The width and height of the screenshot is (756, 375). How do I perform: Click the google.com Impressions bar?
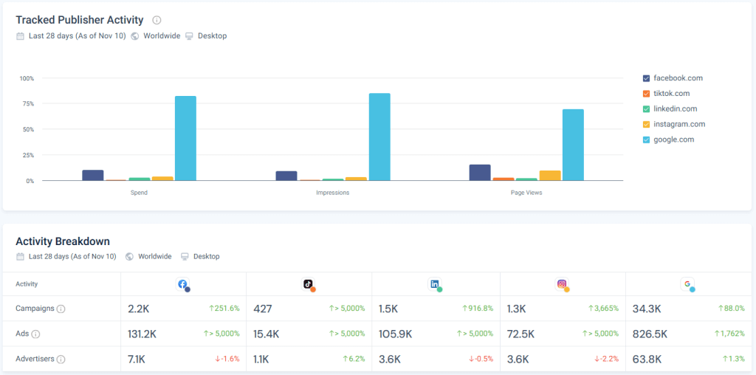point(379,137)
